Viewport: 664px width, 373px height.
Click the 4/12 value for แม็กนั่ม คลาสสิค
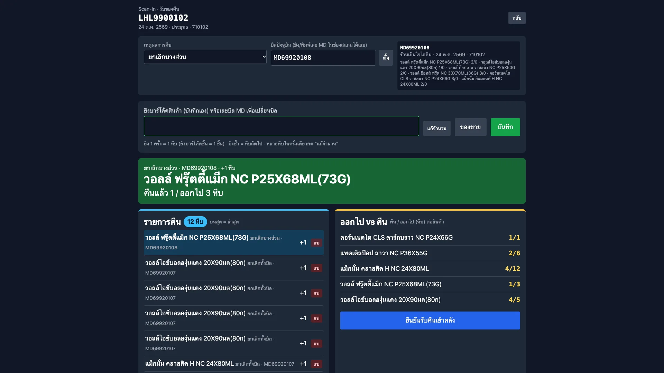click(512, 269)
